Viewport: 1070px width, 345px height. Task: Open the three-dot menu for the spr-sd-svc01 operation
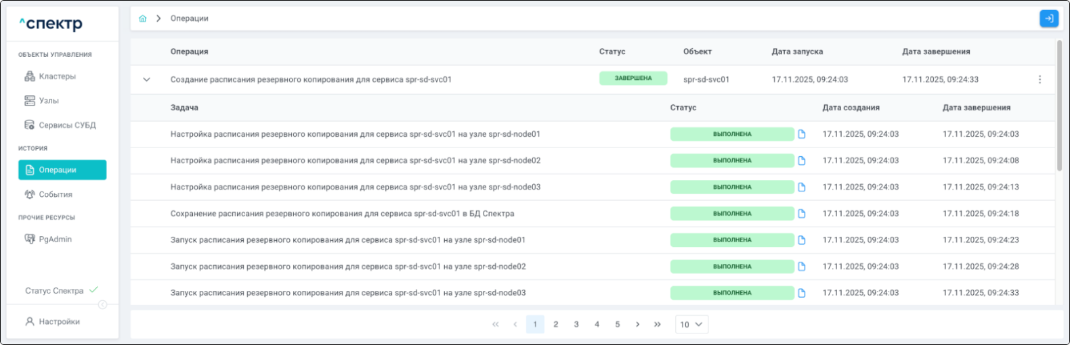pyautogui.click(x=1040, y=80)
